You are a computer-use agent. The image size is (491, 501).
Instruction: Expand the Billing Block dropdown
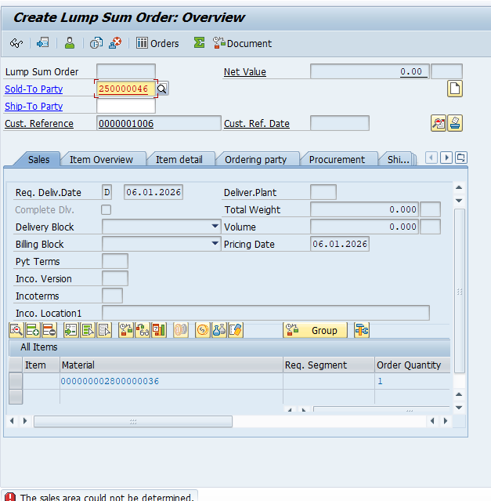(215, 244)
